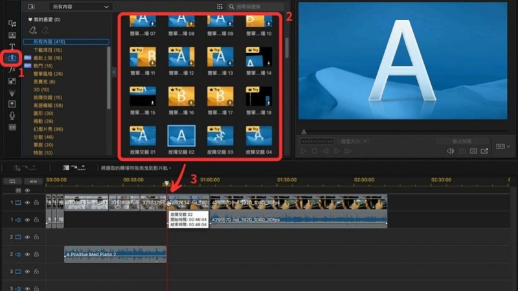
Task: Toggle visibility eye on video track 1
Action: pyautogui.click(x=28, y=203)
